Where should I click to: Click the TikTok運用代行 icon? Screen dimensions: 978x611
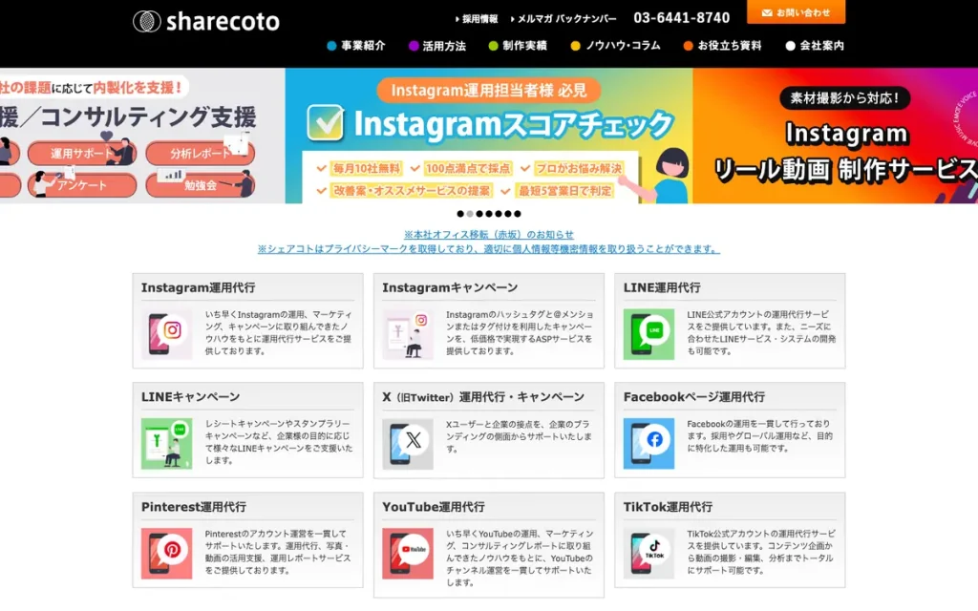tap(648, 553)
